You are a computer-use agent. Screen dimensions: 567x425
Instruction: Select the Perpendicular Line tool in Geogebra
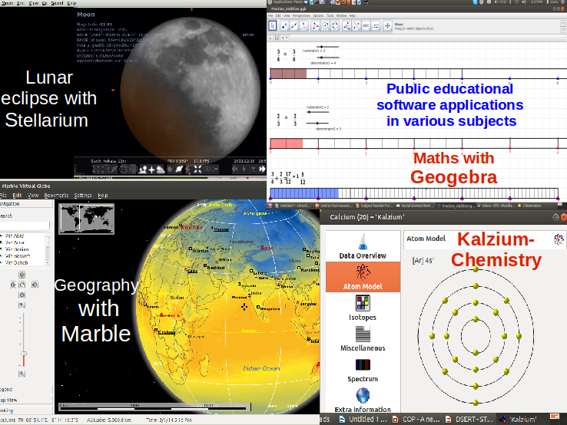pyautogui.click(x=304, y=25)
